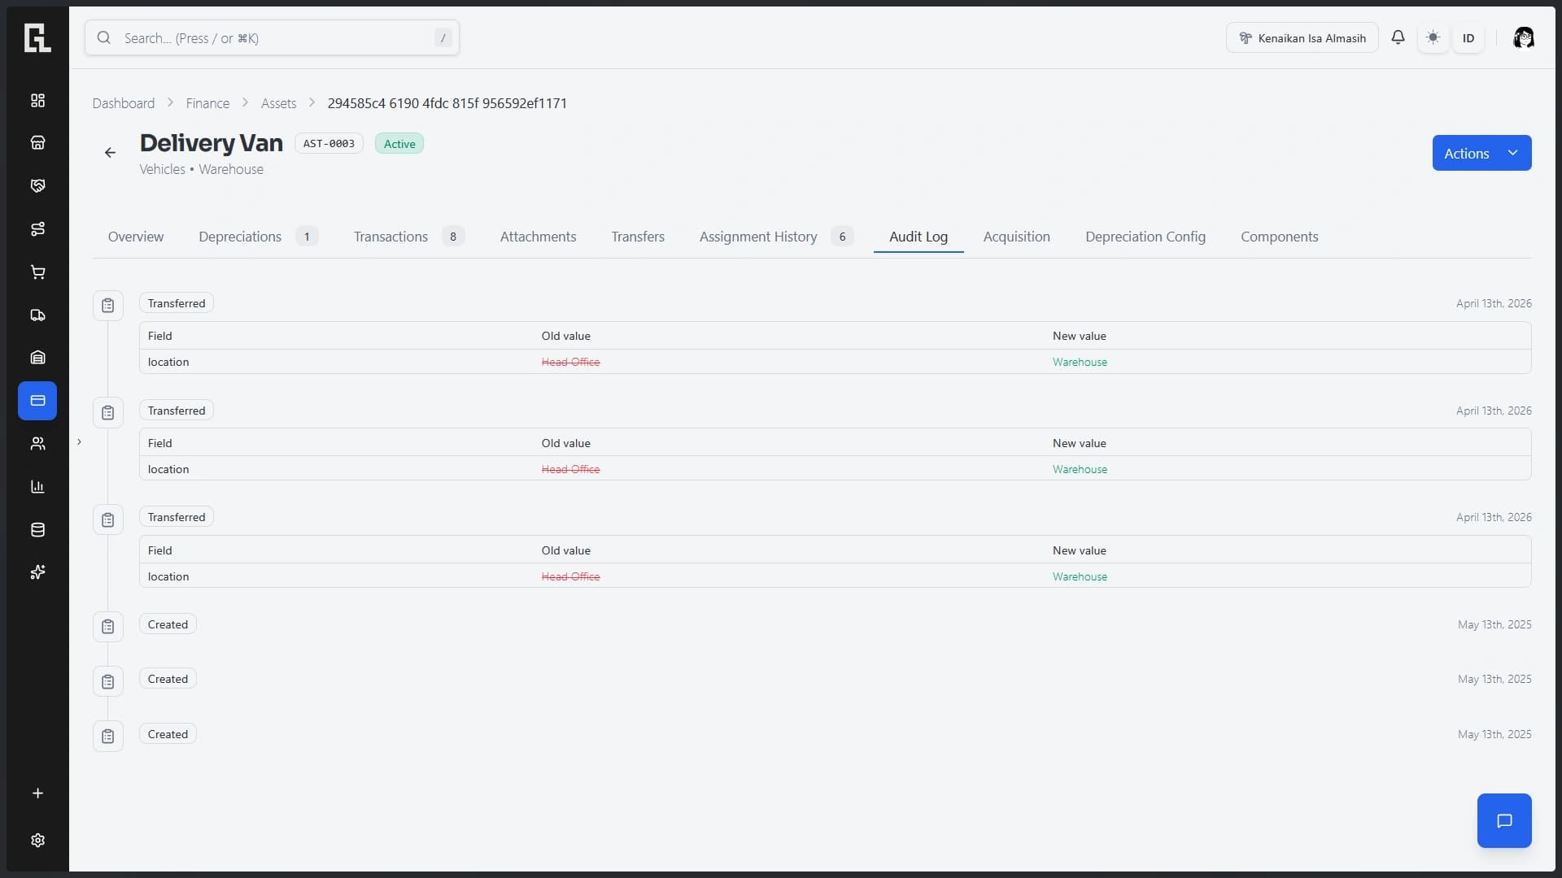Open the dashboard grid icon in sidebar

click(37, 100)
